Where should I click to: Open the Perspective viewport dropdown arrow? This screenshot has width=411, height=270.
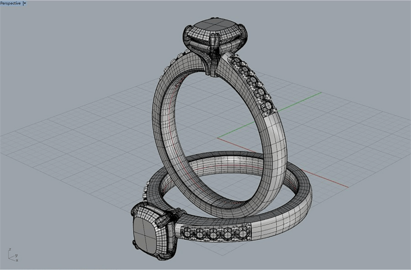click(x=25, y=3)
